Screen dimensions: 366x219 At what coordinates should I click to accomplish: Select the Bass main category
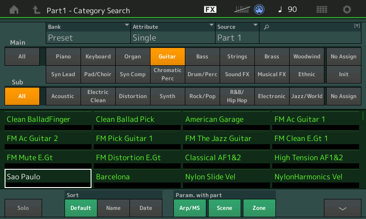point(202,56)
